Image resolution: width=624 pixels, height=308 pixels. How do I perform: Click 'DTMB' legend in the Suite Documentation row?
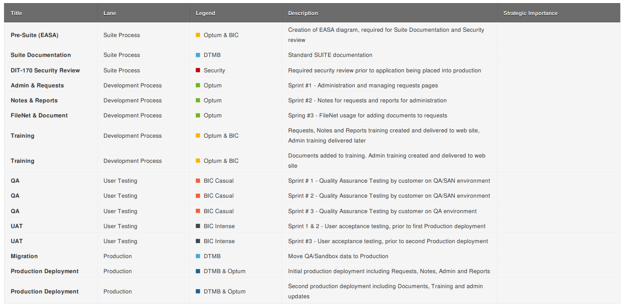(x=212, y=55)
